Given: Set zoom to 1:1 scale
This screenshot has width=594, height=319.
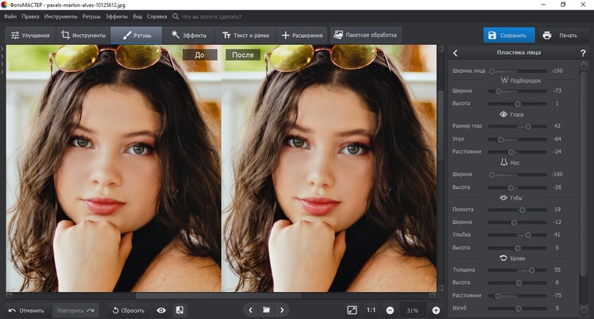Looking at the screenshot, I should pyautogui.click(x=371, y=310).
